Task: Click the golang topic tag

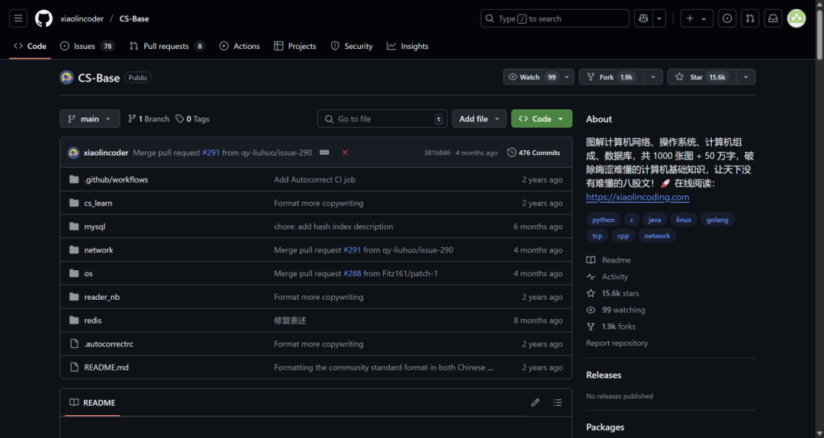Action: click(717, 220)
